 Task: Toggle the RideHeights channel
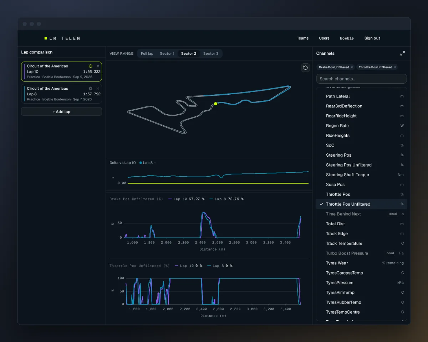[361, 136]
